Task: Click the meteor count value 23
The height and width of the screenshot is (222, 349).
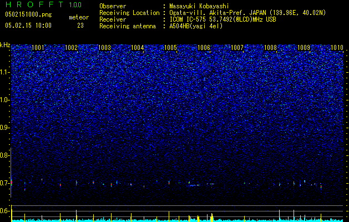Action: (80, 26)
